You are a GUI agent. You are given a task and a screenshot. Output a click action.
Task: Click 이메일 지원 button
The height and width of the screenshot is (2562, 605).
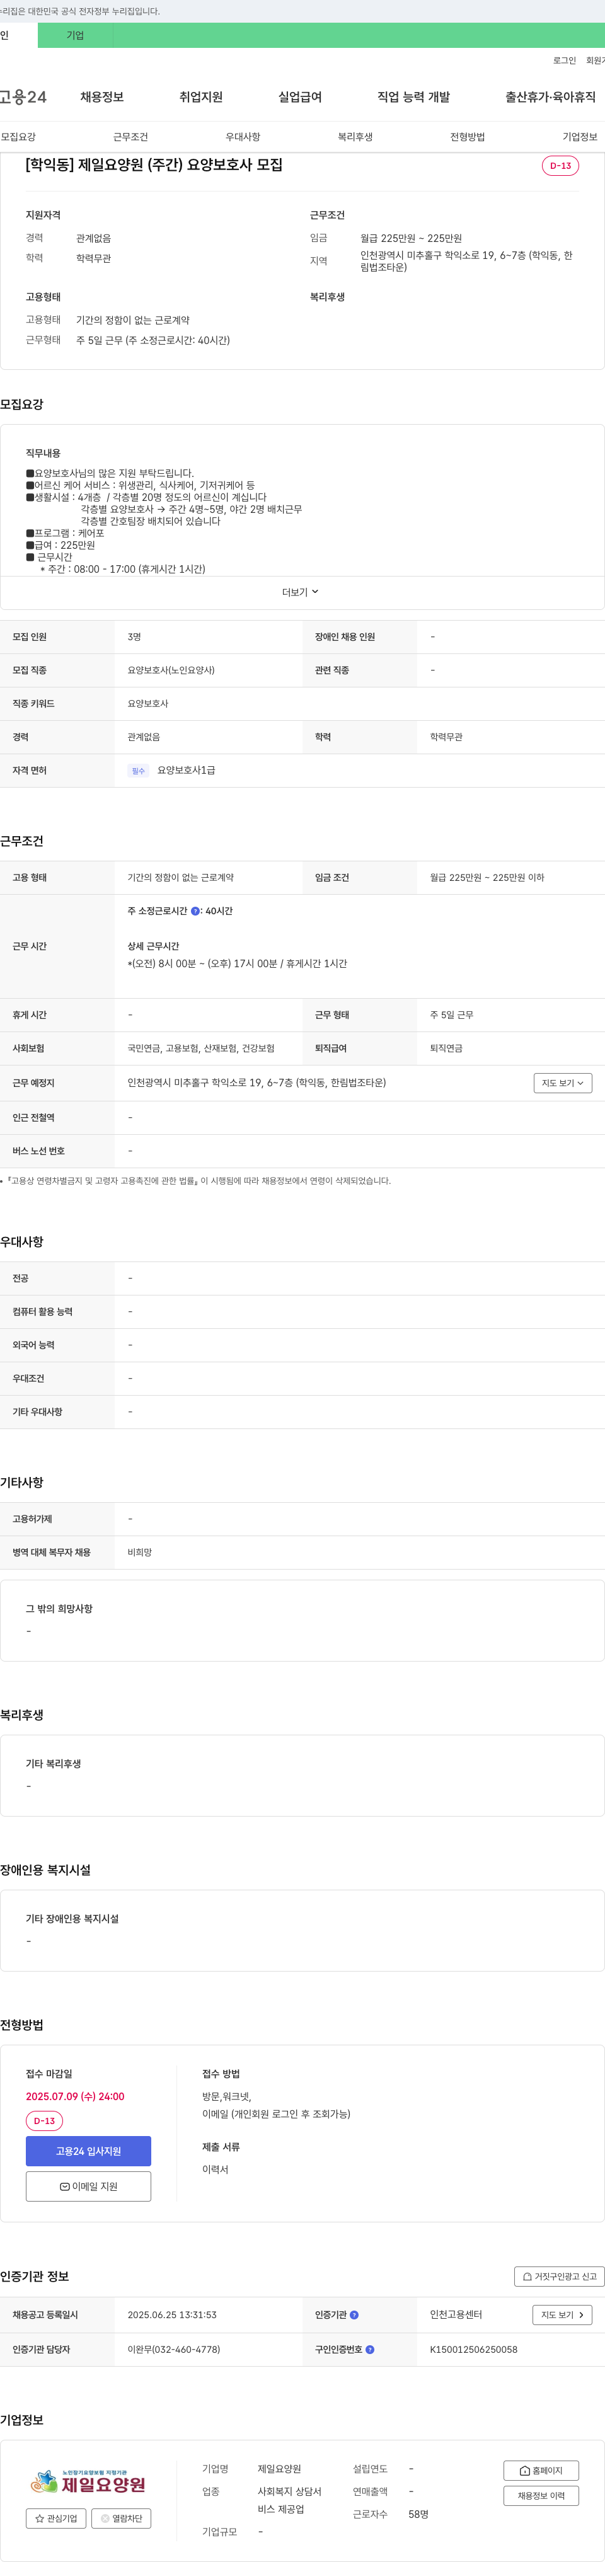coord(89,2186)
